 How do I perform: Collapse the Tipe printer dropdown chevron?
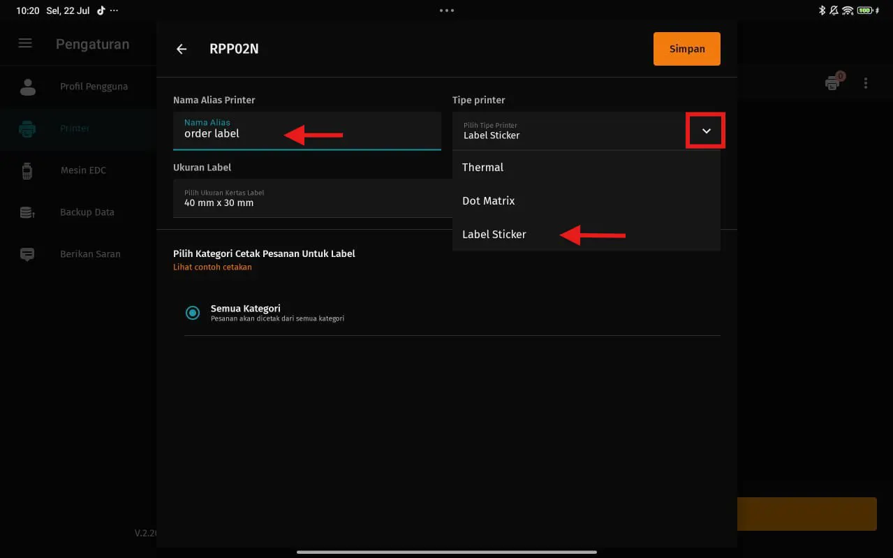point(706,131)
